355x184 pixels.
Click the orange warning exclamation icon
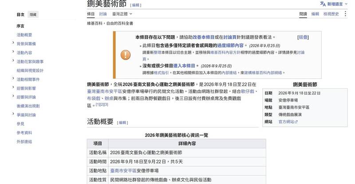126,55
